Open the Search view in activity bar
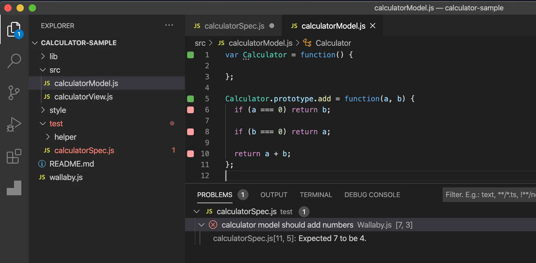Viewport: 536px width, 263px height. 14,61
